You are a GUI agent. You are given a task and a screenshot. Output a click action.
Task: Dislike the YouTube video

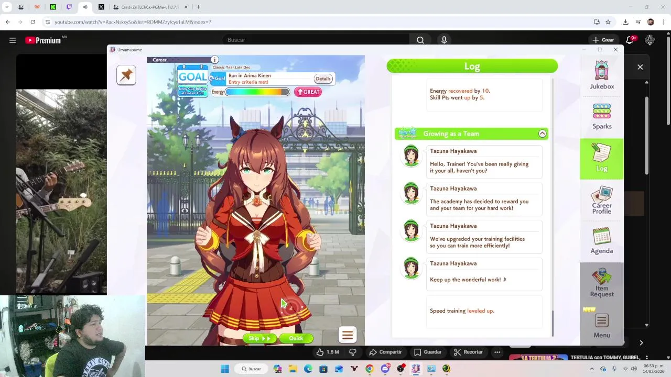point(353,352)
